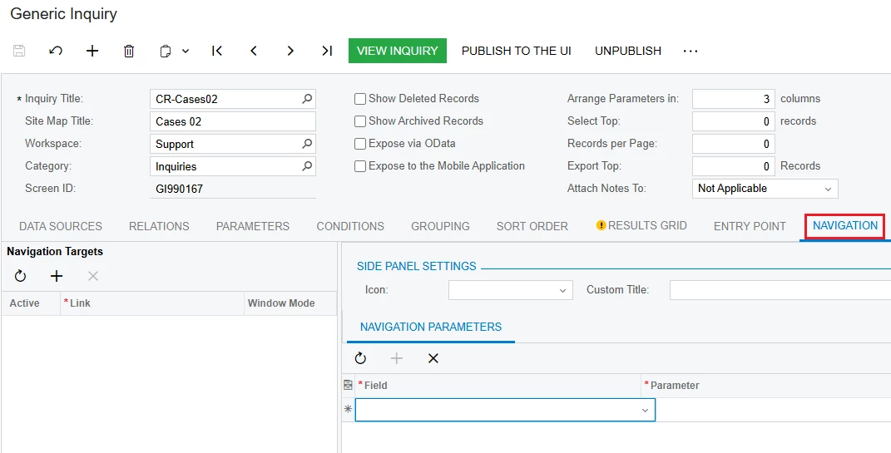Click the Site Map Title field

pyautogui.click(x=232, y=121)
